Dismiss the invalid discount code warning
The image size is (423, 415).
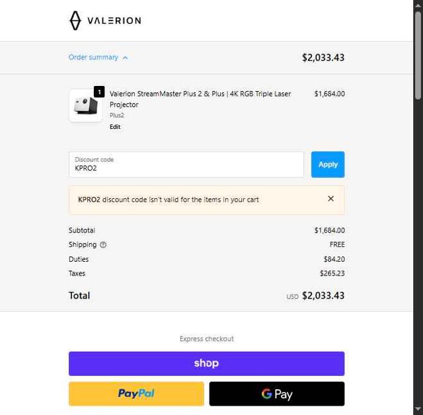pos(330,198)
